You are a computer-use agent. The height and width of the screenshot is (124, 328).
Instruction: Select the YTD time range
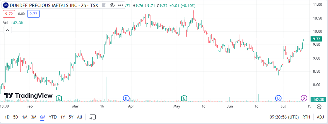click(x=53, y=117)
